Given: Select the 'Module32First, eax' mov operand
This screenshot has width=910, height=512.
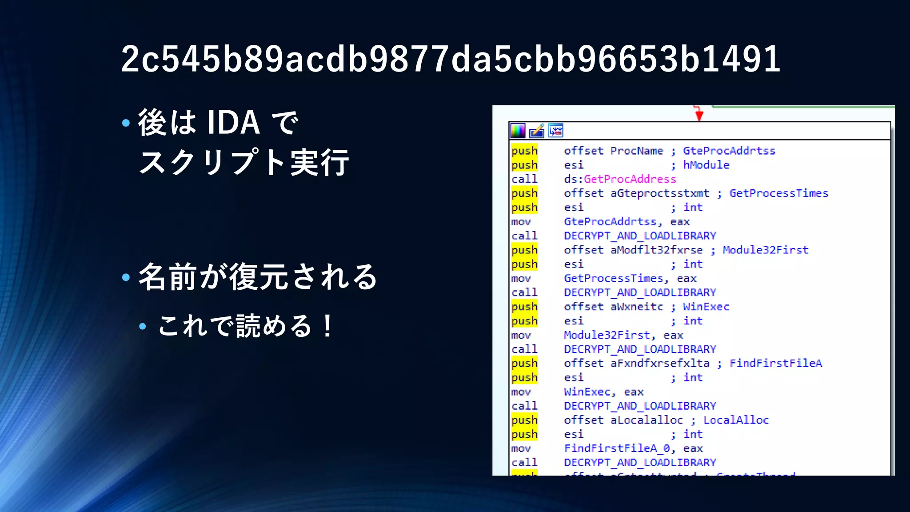Looking at the screenshot, I should click(x=623, y=336).
